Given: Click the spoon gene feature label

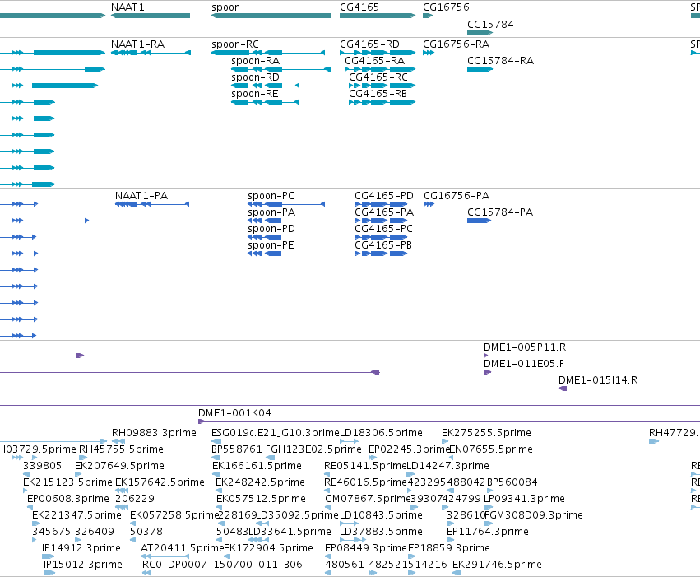Looking at the screenshot, I should 226,7.
